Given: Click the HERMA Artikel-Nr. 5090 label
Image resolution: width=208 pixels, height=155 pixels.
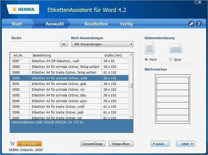Looking at the screenshot, I should (26, 150).
